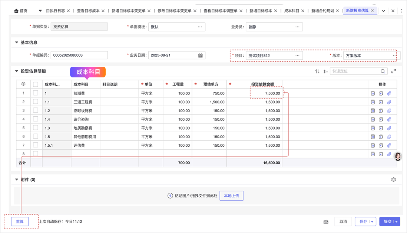Viewport: 407px width, 233px height.
Task: Expand the 提交 dropdown arrow
Action: [x=397, y=222]
